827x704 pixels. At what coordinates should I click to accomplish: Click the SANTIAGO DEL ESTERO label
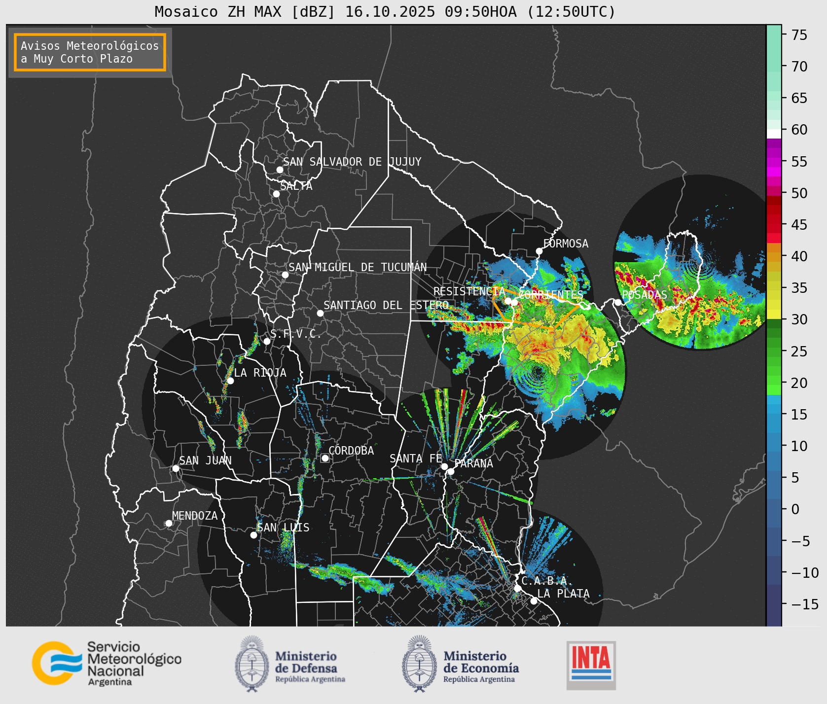386,305
